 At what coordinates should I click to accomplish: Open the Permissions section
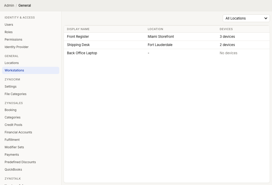(x=31, y=40)
